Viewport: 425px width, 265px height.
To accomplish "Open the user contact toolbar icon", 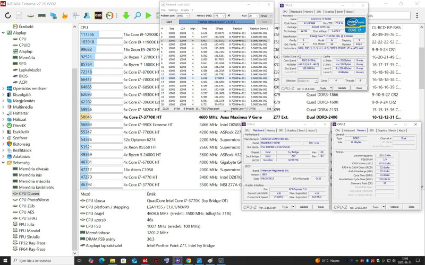I will pyautogui.click(x=87, y=15).
